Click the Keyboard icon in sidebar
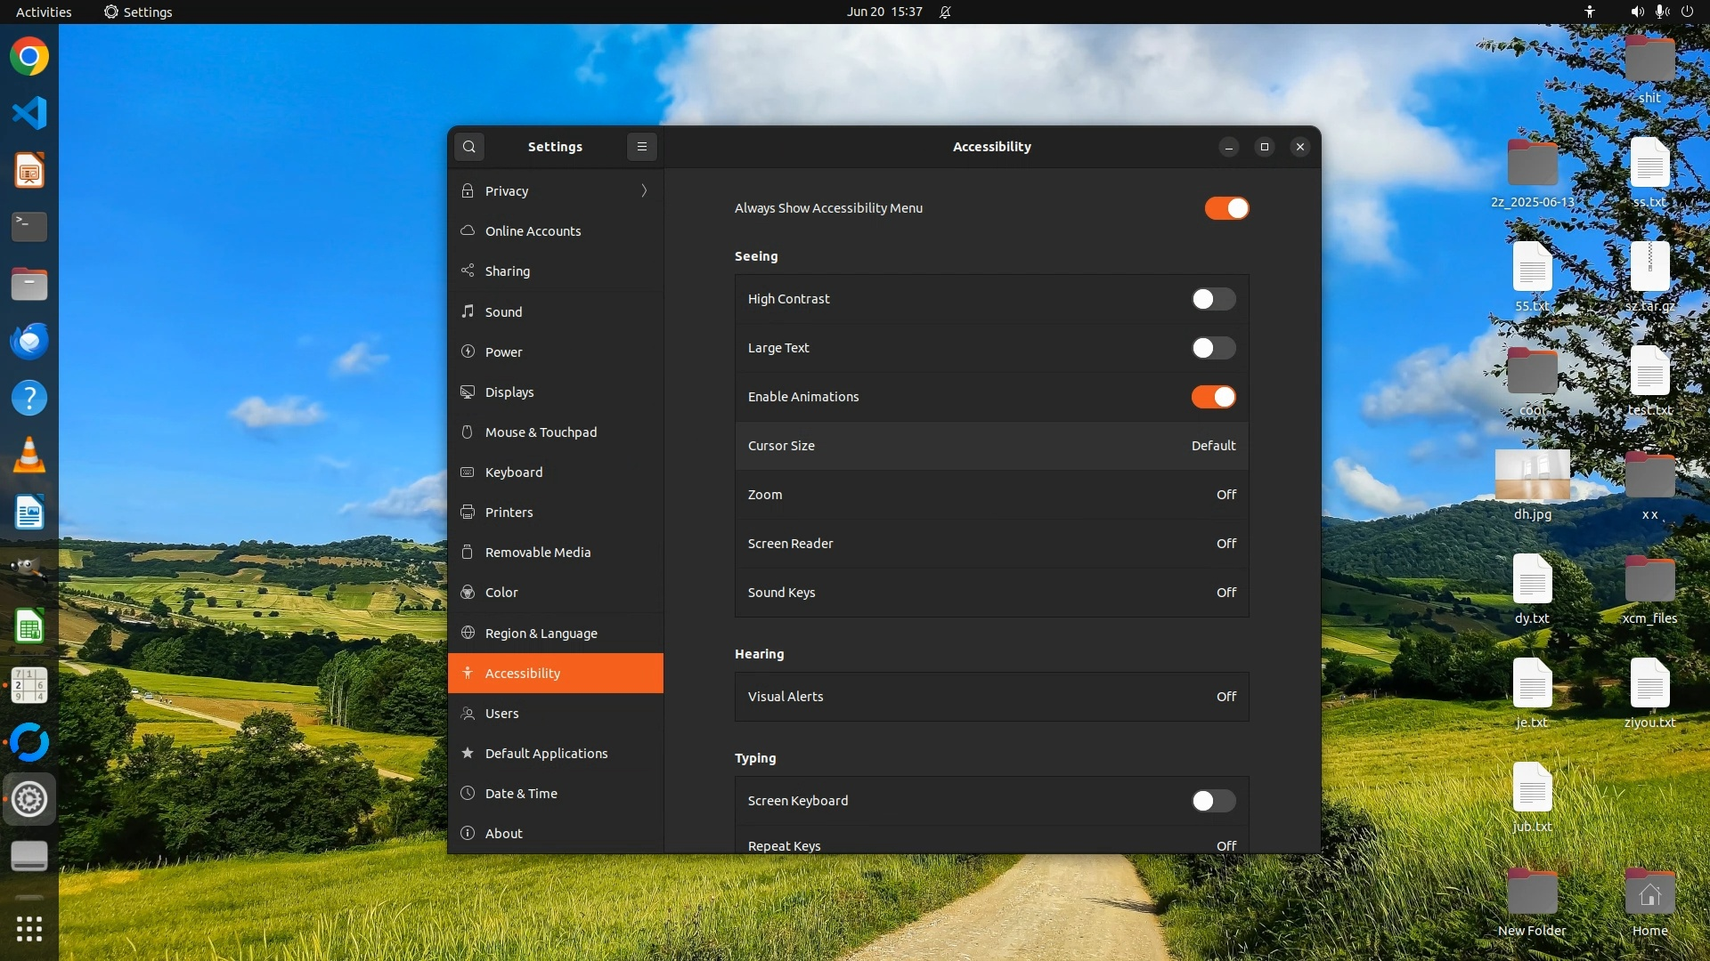The width and height of the screenshot is (1710, 961). click(x=468, y=472)
